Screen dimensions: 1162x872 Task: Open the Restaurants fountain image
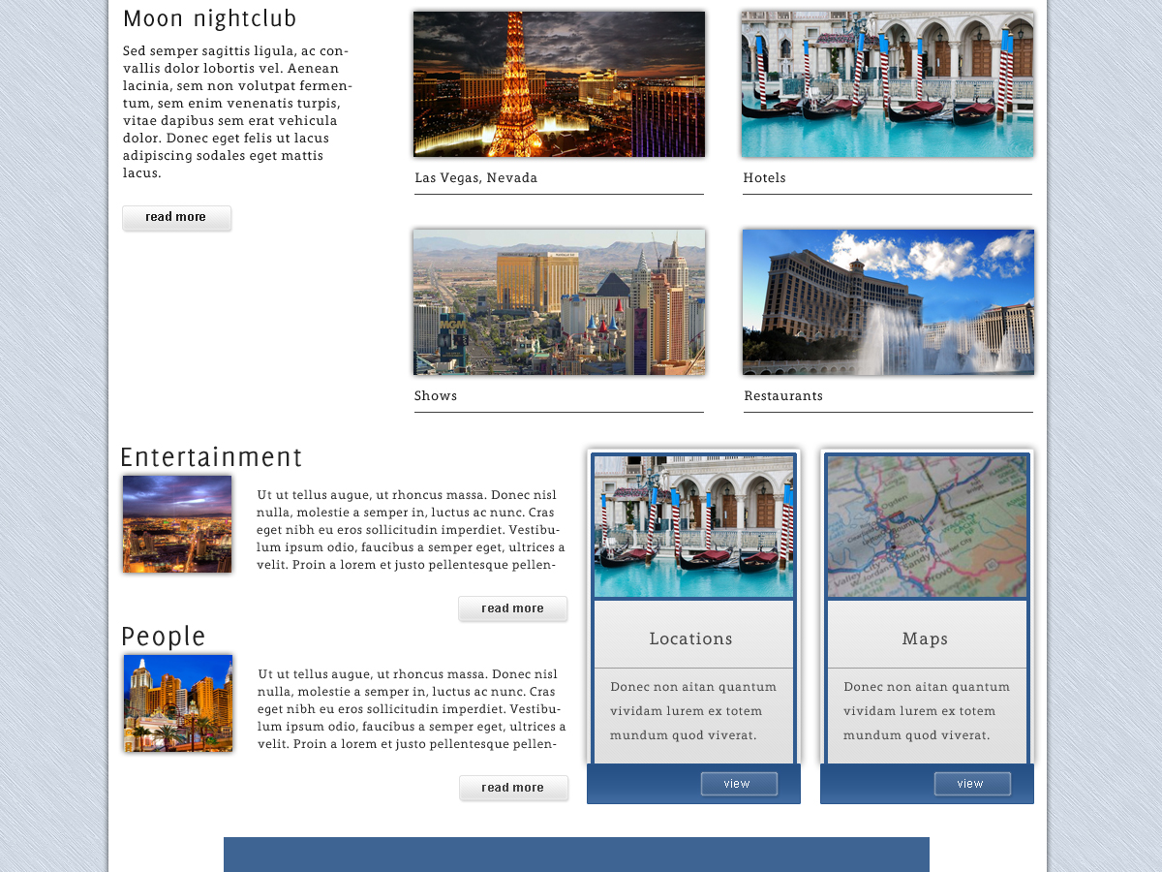pos(887,301)
